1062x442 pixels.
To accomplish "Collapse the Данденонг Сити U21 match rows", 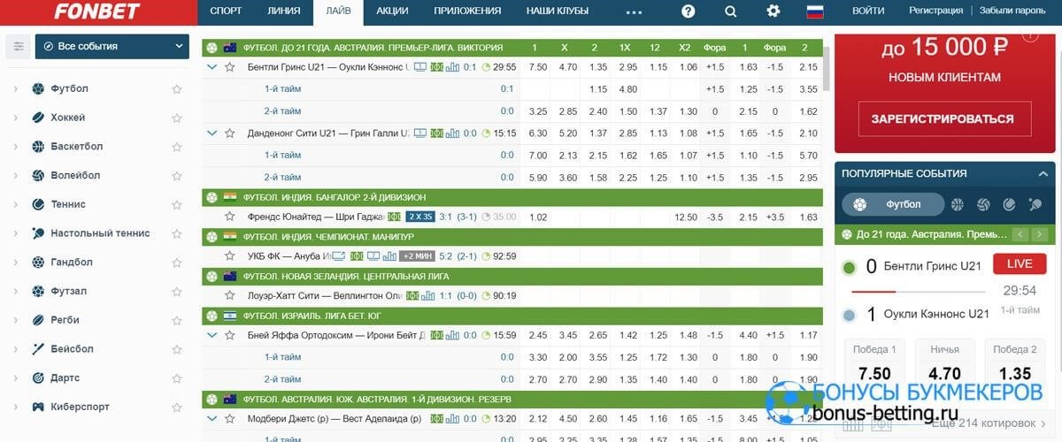I will point(212,133).
